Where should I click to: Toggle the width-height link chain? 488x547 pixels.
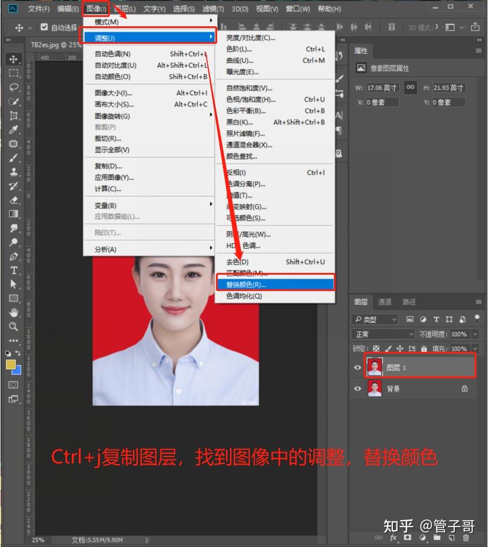click(410, 87)
